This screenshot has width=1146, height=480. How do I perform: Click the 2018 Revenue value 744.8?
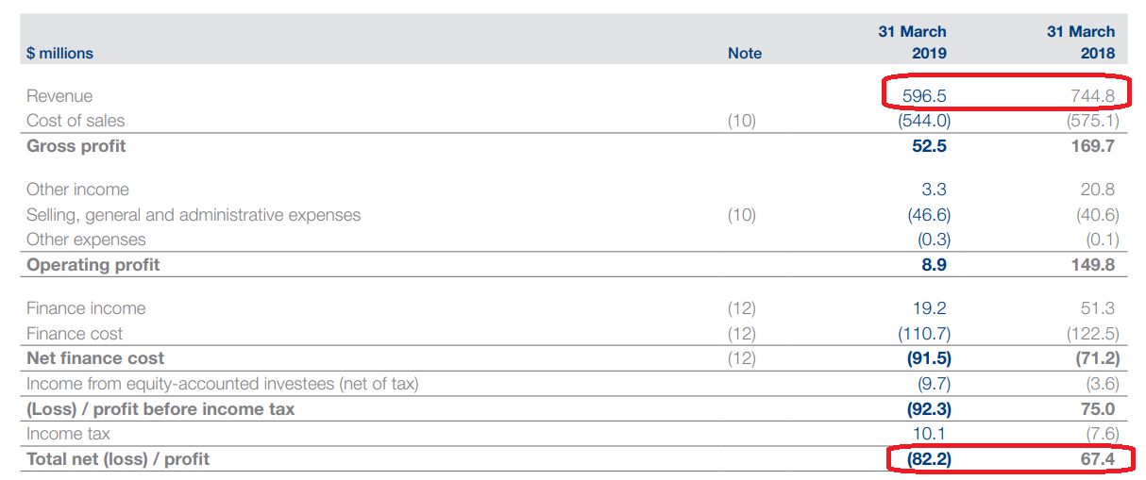[1092, 96]
